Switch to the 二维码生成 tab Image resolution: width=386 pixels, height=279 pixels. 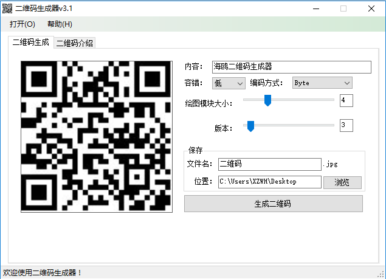click(x=31, y=43)
